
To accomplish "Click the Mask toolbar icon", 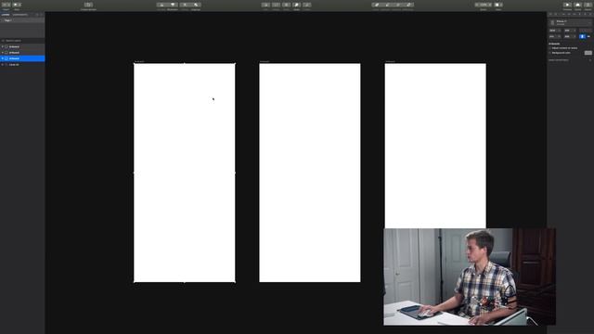I will tap(296, 5).
